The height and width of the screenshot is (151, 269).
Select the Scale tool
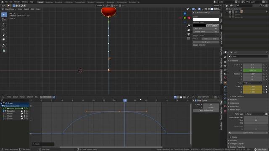pyautogui.click(x=4, y=35)
